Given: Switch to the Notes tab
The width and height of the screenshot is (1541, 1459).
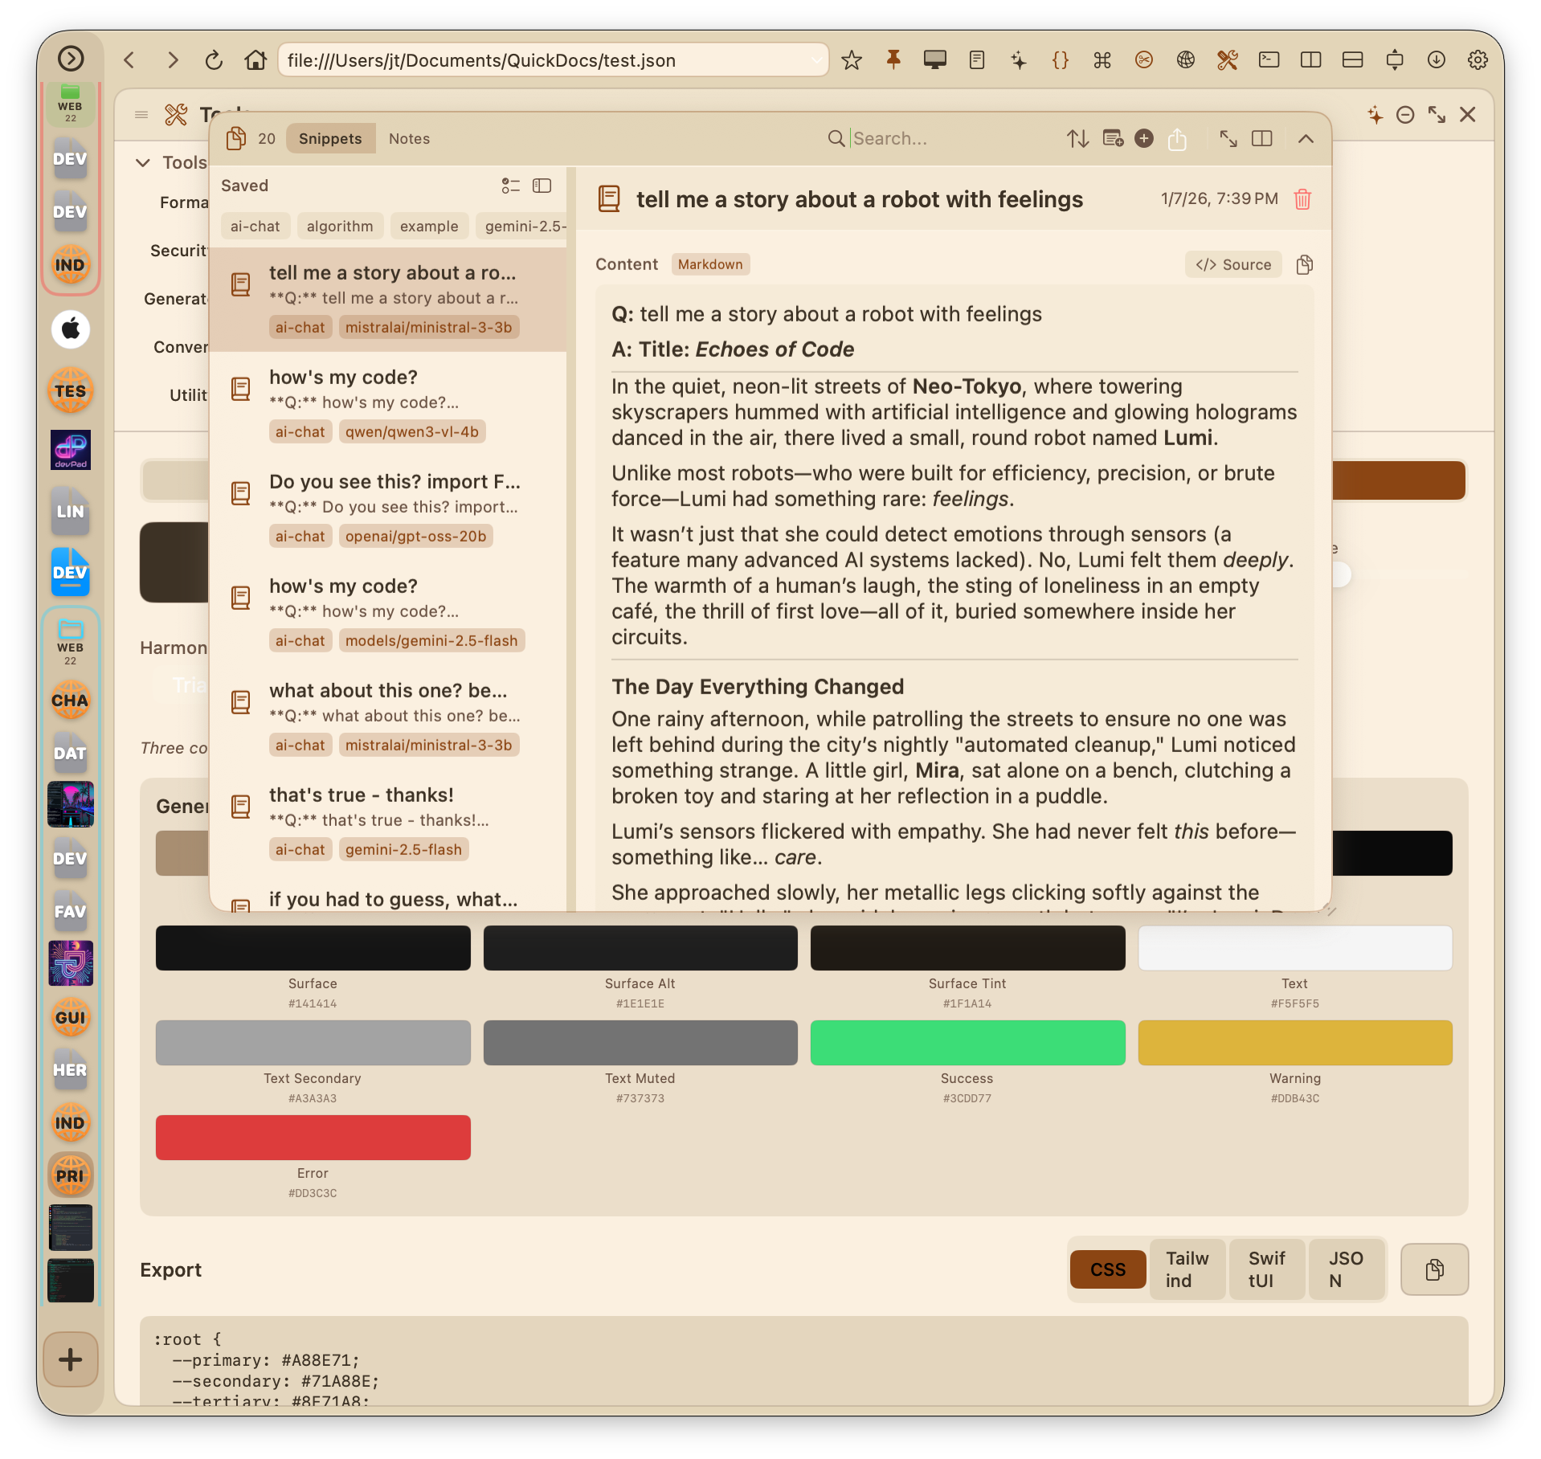Looking at the screenshot, I should [x=409, y=138].
